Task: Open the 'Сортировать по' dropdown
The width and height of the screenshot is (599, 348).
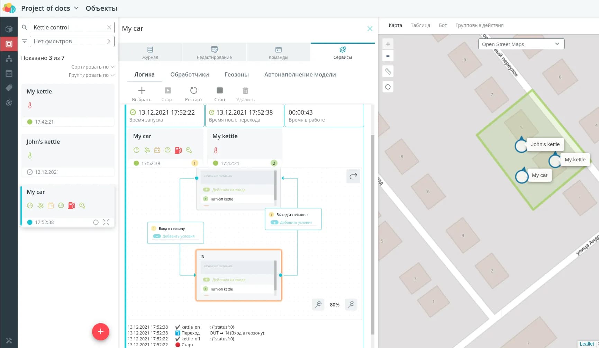Action: click(92, 67)
